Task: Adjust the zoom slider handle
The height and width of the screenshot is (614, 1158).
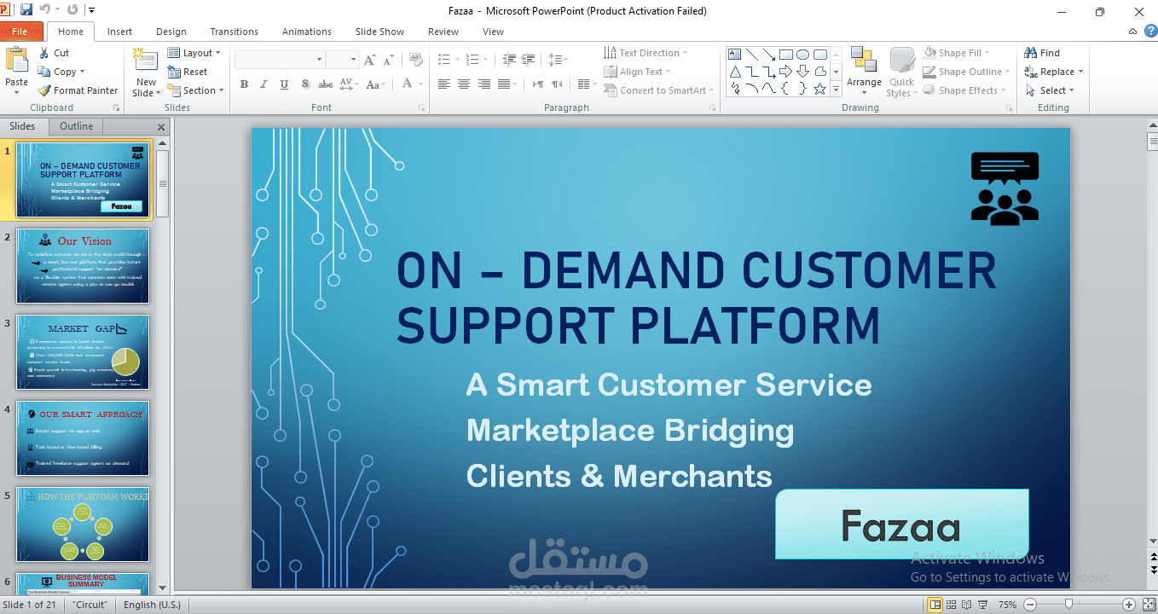Action: [1068, 605]
